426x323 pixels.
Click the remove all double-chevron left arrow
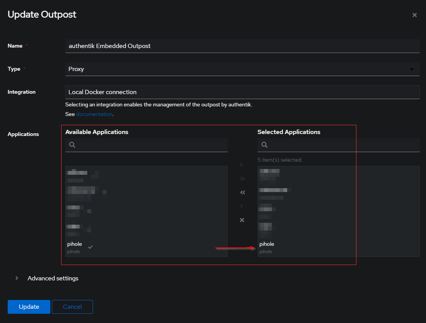click(243, 192)
